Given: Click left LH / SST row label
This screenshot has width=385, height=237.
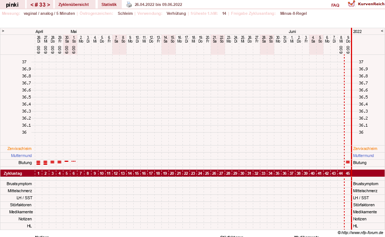Looking at the screenshot, I should [x=24, y=198].
